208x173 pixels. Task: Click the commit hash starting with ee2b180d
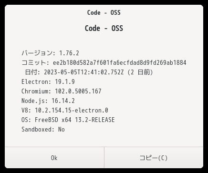(x=120, y=62)
